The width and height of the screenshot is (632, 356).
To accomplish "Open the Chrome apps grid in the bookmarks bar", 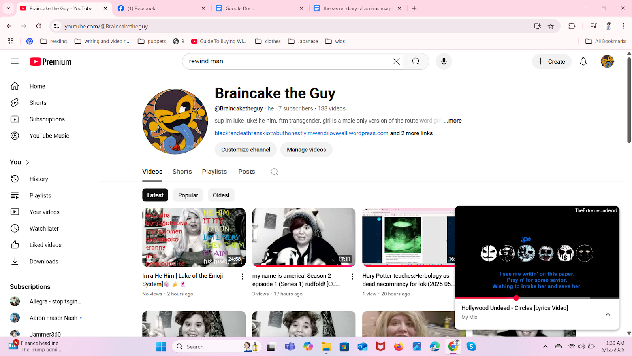I will (11, 41).
